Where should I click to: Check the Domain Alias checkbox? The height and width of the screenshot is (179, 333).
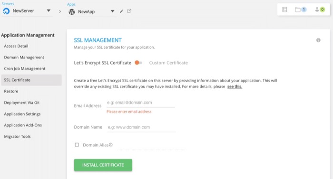(x=77, y=145)
